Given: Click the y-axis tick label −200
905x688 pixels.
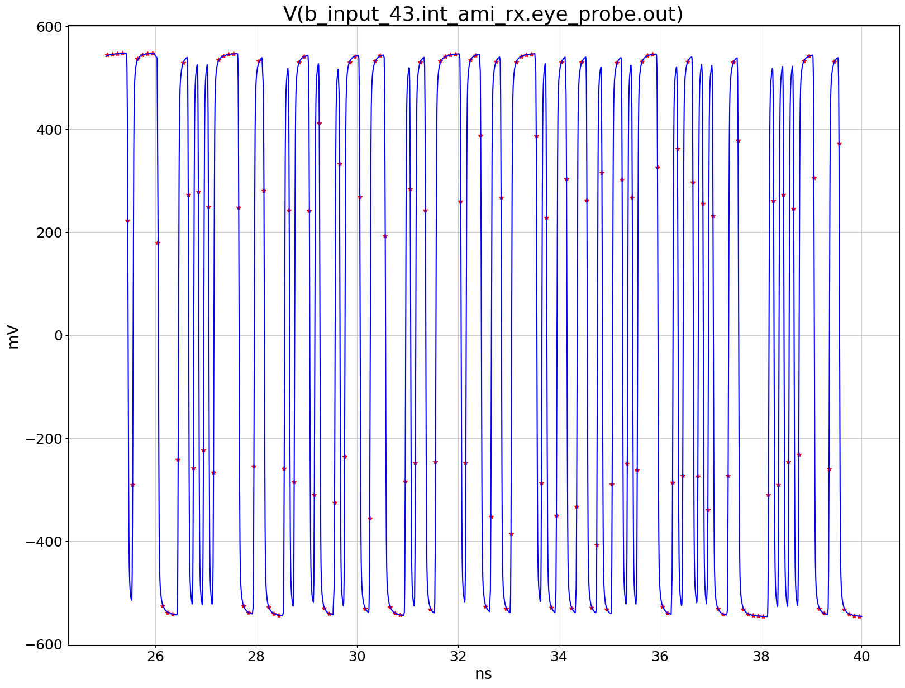Looking at the screenshot, I should click(x=44, y=439).
